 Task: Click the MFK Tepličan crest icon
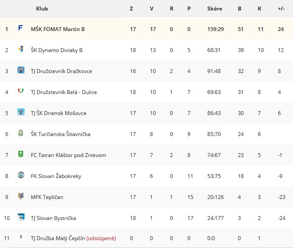tap(21, 196)
